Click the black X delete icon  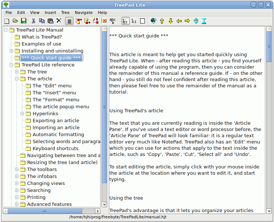[x=59, y=21]
